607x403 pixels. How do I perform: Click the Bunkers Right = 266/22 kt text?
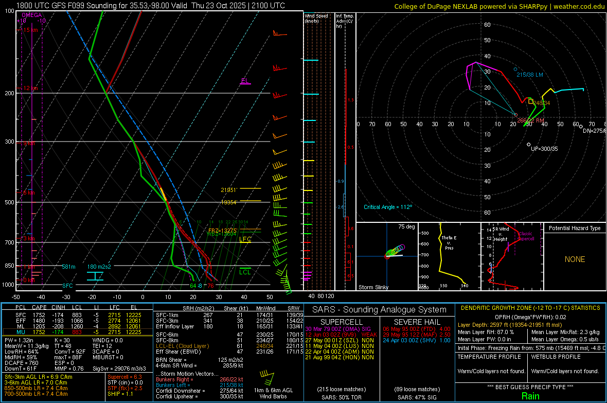pyautogui.click(x=199, y=379)
